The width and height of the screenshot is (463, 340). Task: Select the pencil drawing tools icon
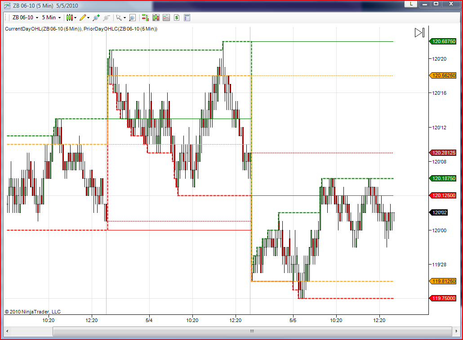point(83,18)
